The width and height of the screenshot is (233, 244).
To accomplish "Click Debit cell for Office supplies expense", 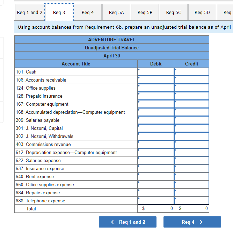I will click(x=156, y=185).
